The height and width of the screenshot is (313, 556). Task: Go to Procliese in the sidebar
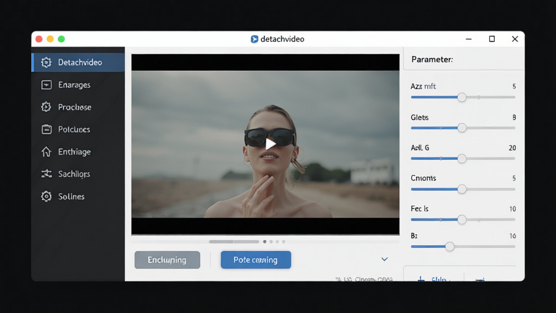[78, 107]
